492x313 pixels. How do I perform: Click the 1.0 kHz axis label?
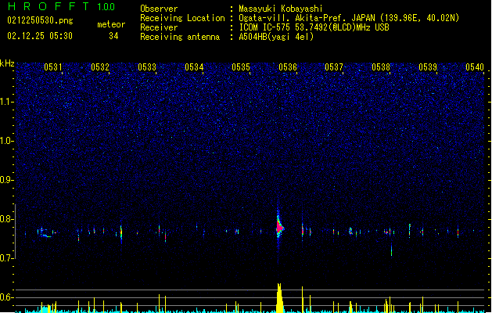coord(6,141)
